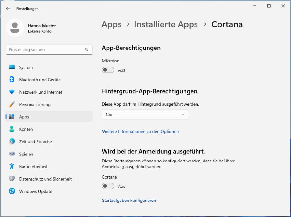Select Apps in the breadcrumb header

pyautogui.click(x=111, y=24)
